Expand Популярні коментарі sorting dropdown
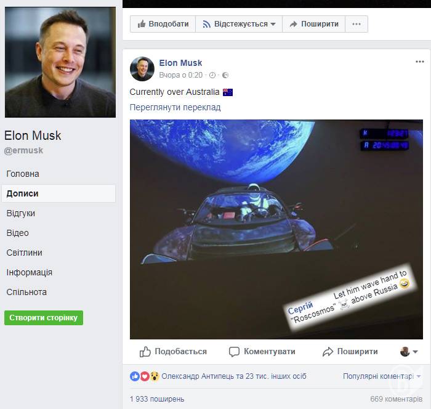The height and width of the screenshot is (409, 431). pos(382,376)
